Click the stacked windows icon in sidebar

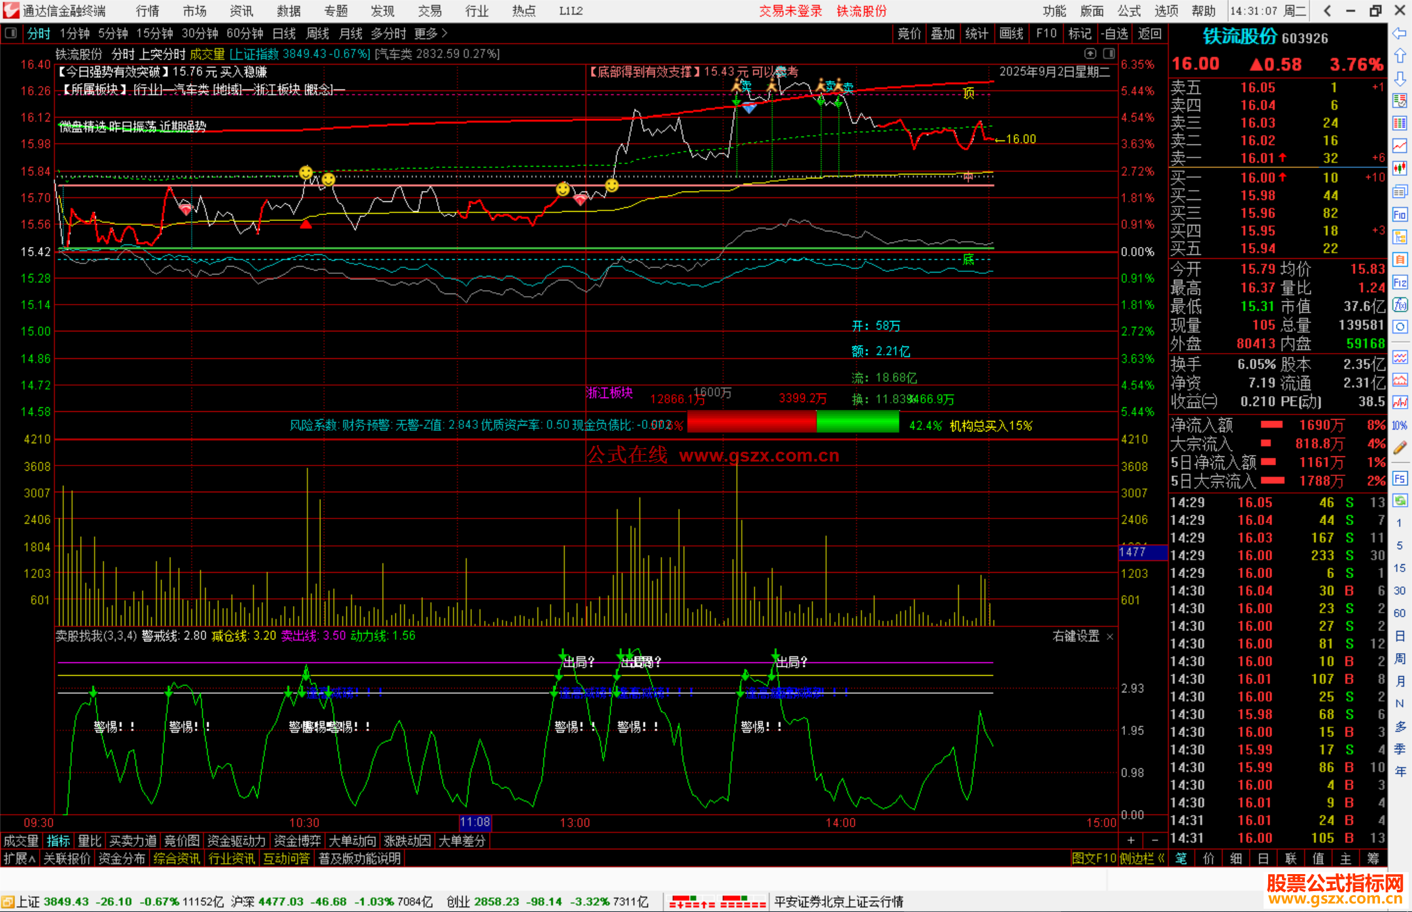1400,192
